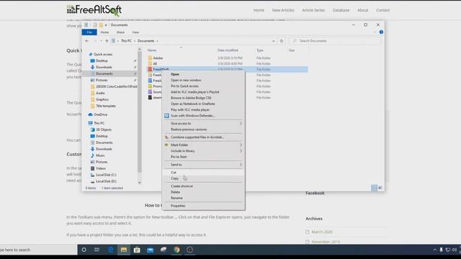461x259 pixels.
Task: Open the Adobe folder in file list
Action: (158, 58)
